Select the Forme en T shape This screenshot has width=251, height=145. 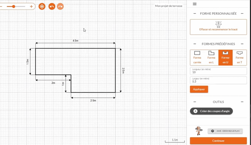[x=240, y=57]
